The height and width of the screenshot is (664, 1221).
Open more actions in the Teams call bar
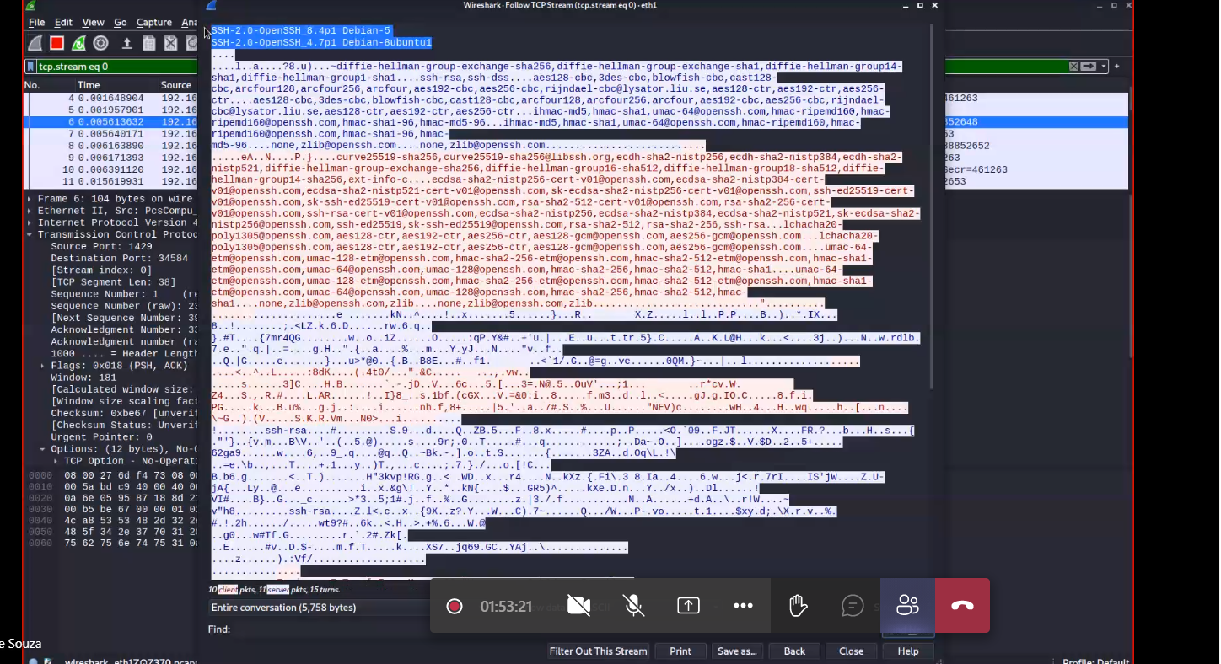coord(743,605)
